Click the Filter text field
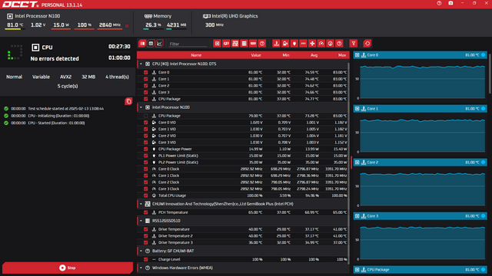Viewport: 492px width, 276px height. pos(188,44)
